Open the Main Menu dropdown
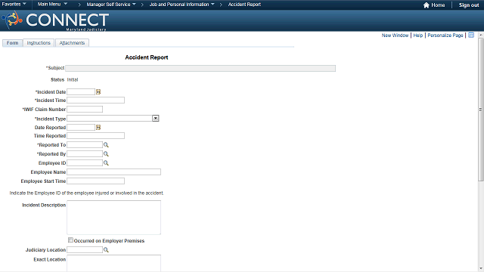 pyautogui.click(x=52, y=5)
